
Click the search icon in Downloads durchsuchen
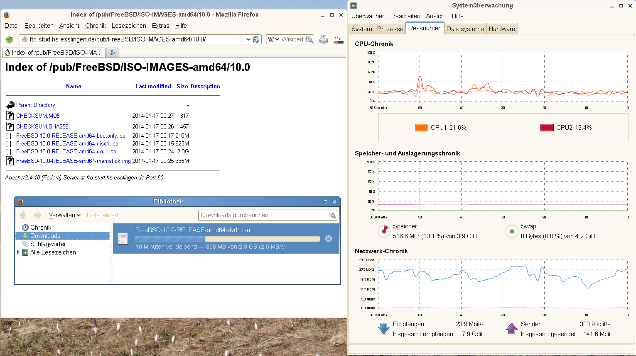332,215
